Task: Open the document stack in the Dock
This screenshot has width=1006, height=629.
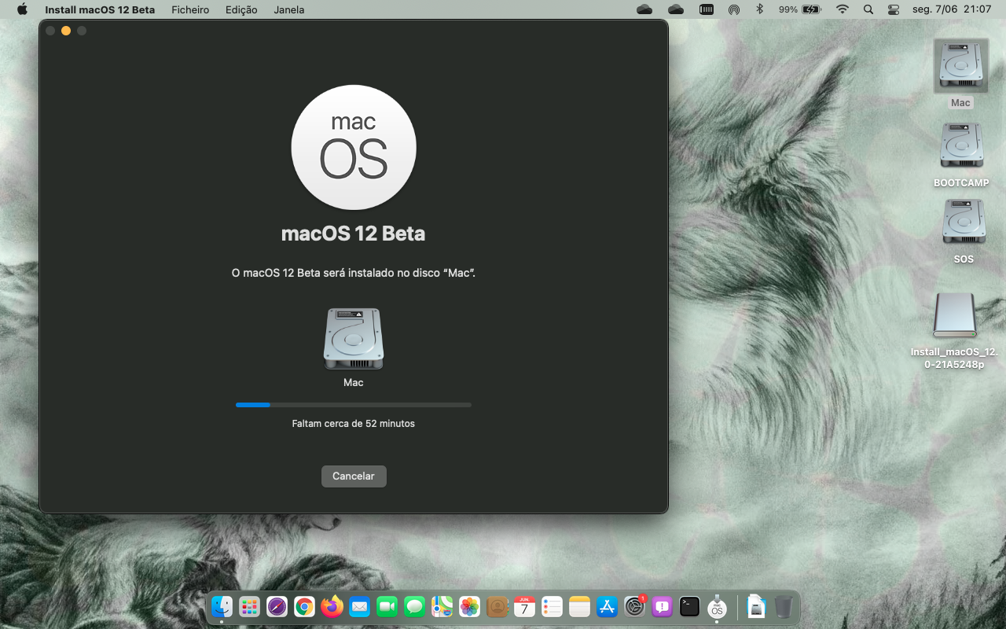Action: click(756, 606)
